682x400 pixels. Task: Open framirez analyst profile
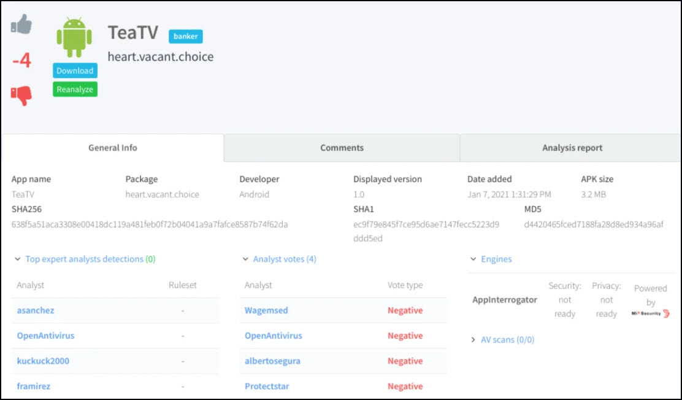(x=34, y=386)
